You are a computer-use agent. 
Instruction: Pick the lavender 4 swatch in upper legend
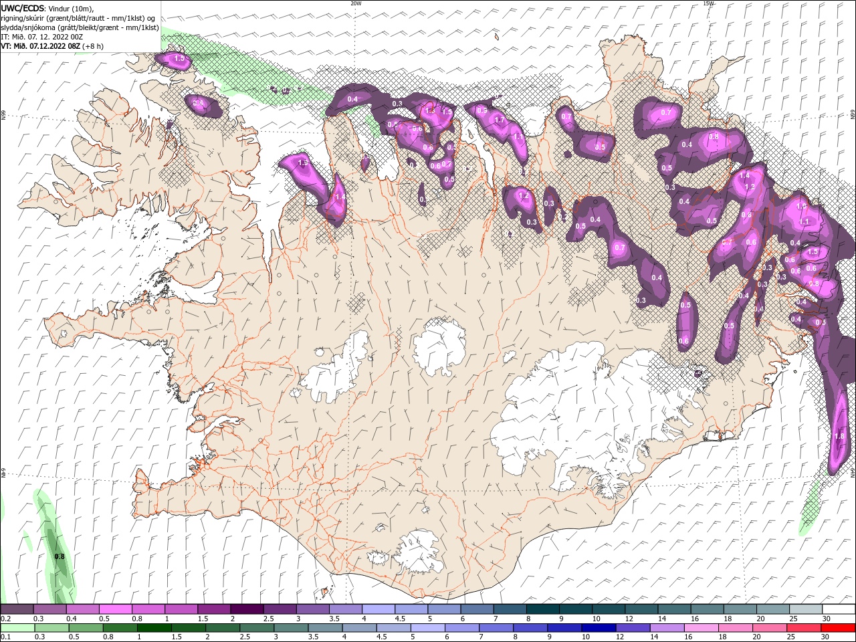[x=379, y=609]
